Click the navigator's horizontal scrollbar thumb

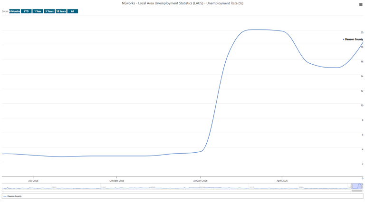coord(357,191)
